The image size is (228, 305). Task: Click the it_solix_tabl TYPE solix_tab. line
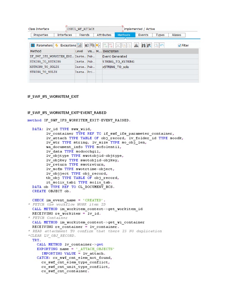click(79, 183)
